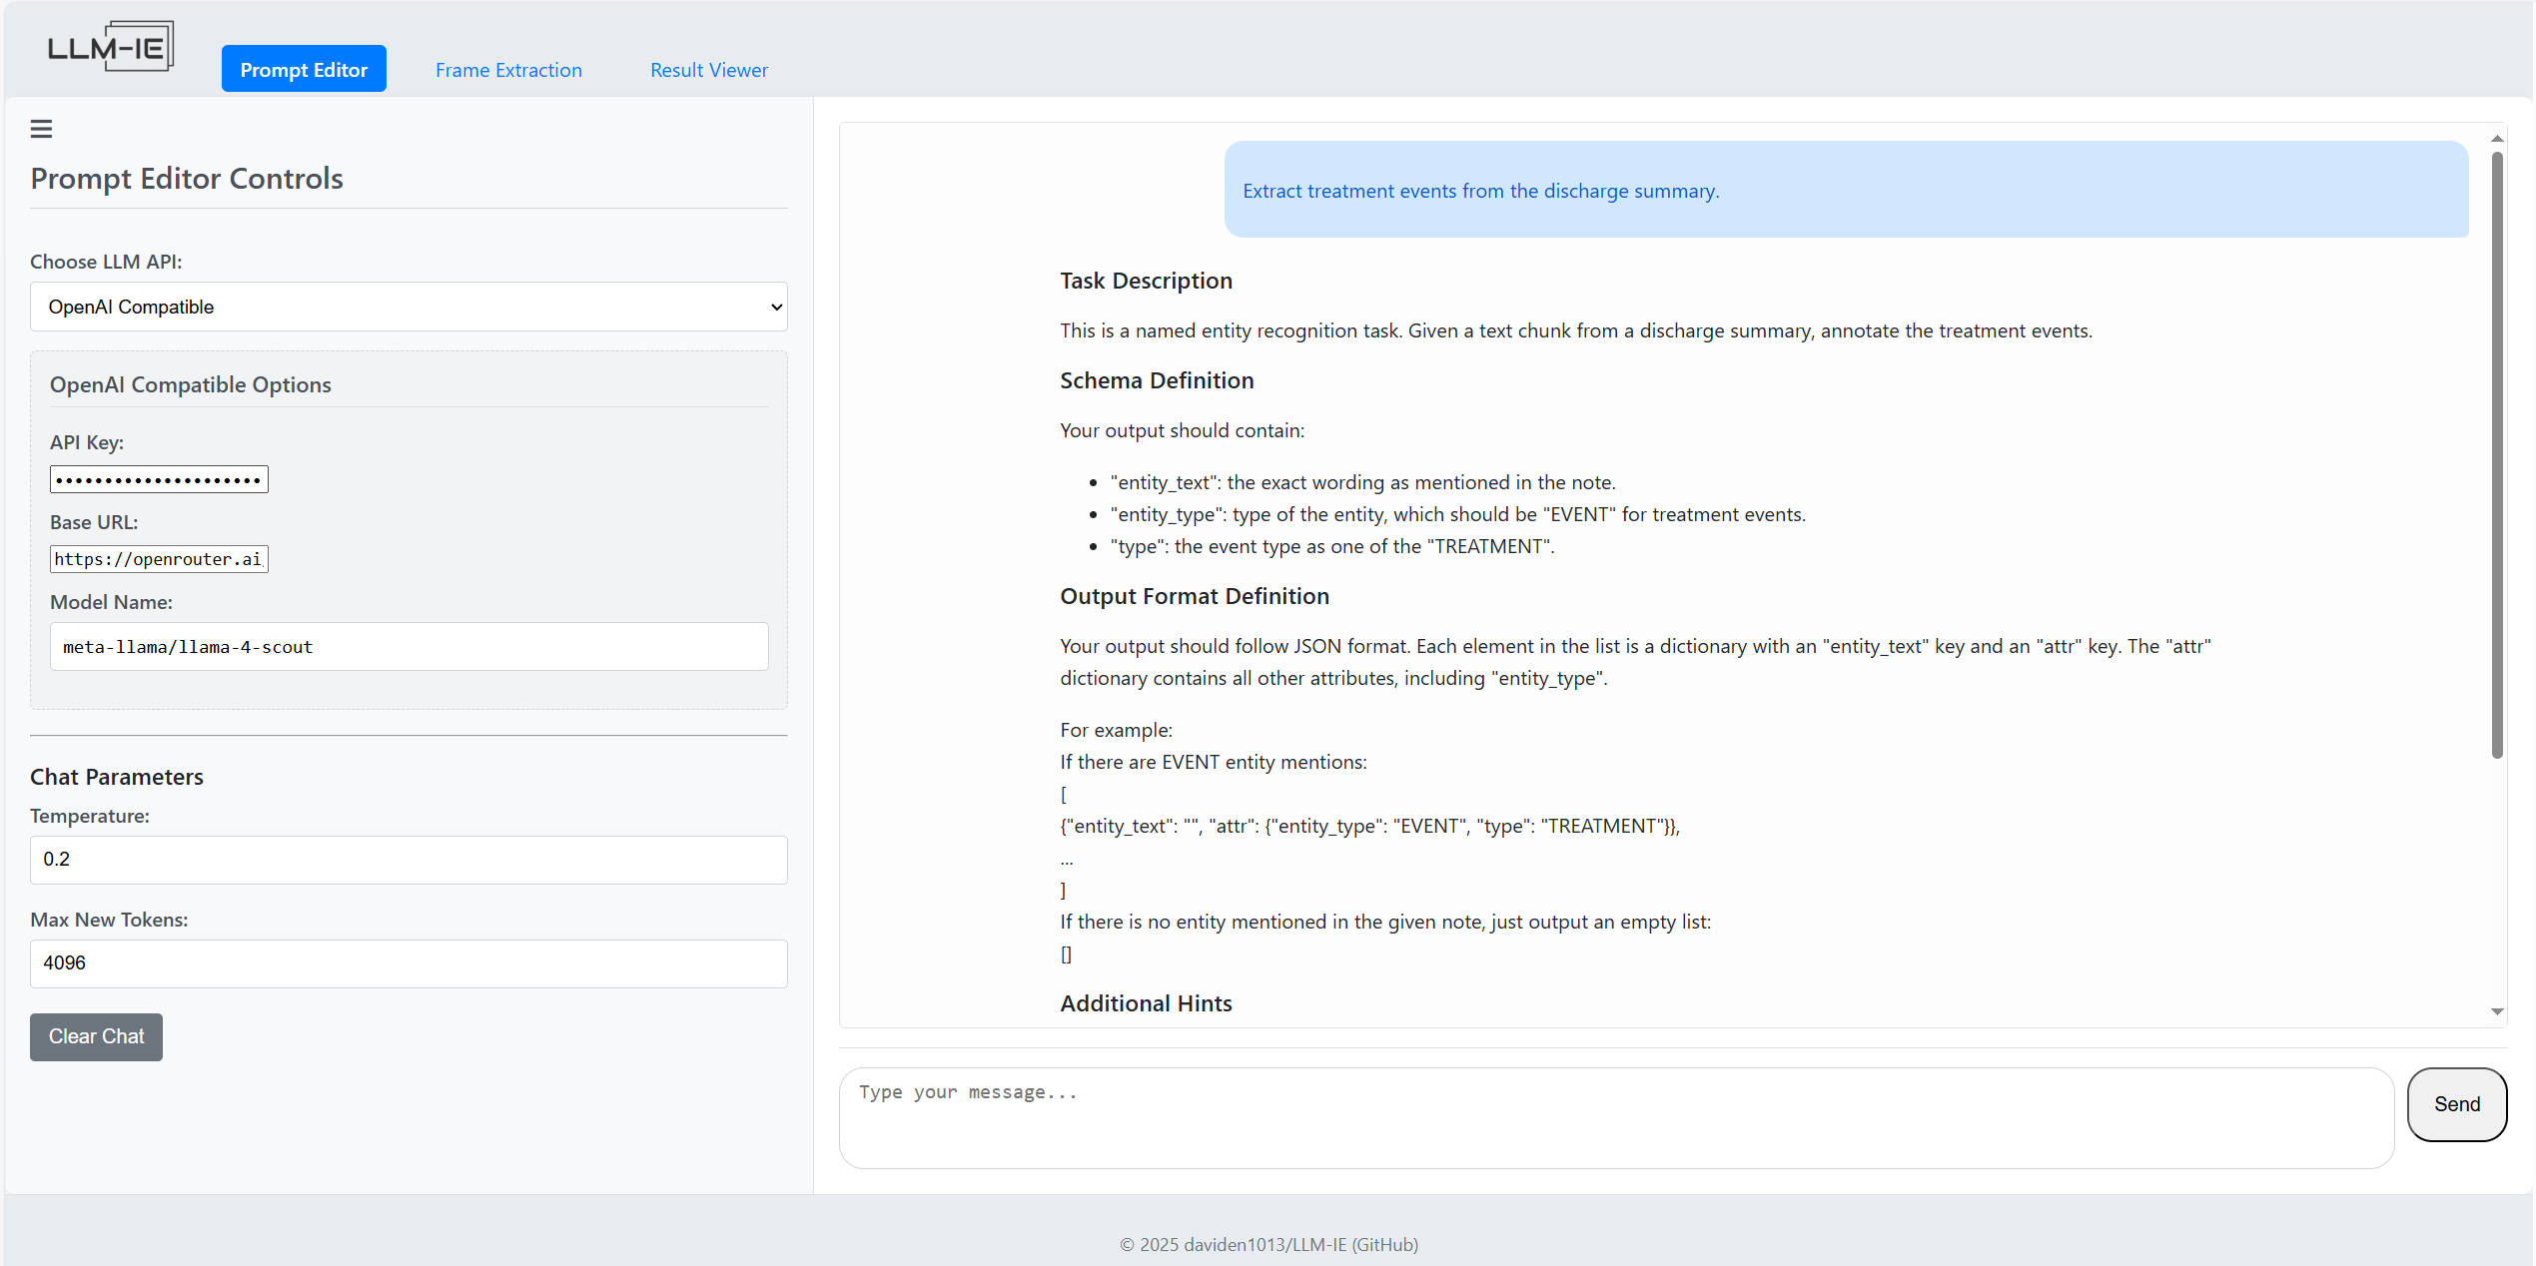
Task: Select the Prompt Editor tab
Action: (x=304, y=69)
